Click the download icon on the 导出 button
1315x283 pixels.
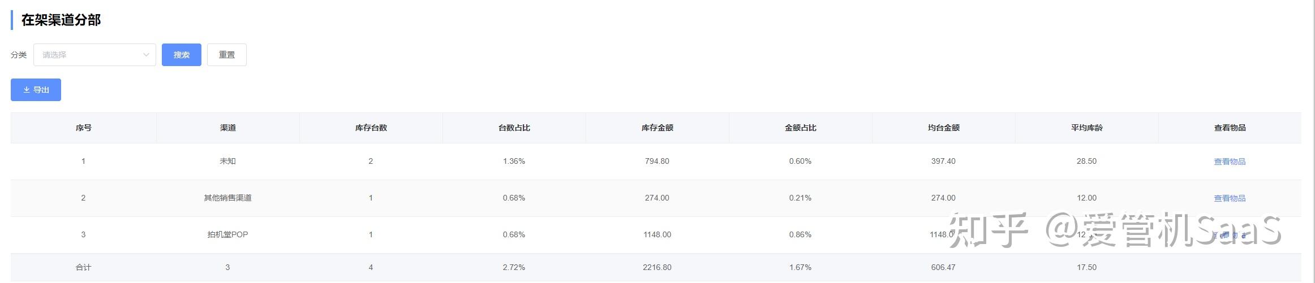[x=27, y=90]
